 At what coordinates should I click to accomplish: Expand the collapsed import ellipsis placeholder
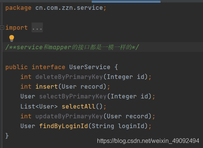(37, 27)
